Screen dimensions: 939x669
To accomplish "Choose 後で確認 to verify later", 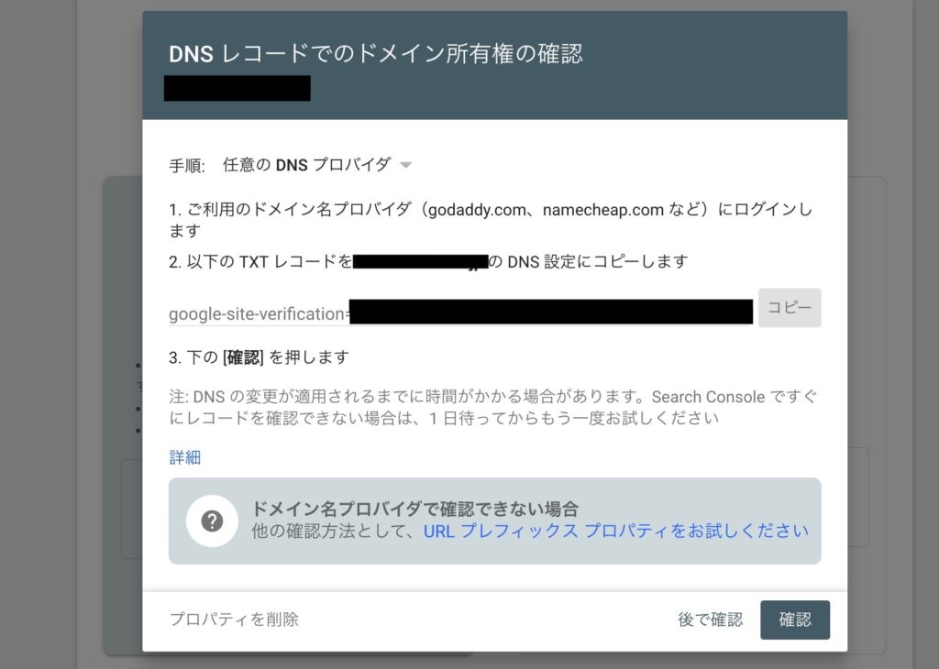I will click(710, 620).
